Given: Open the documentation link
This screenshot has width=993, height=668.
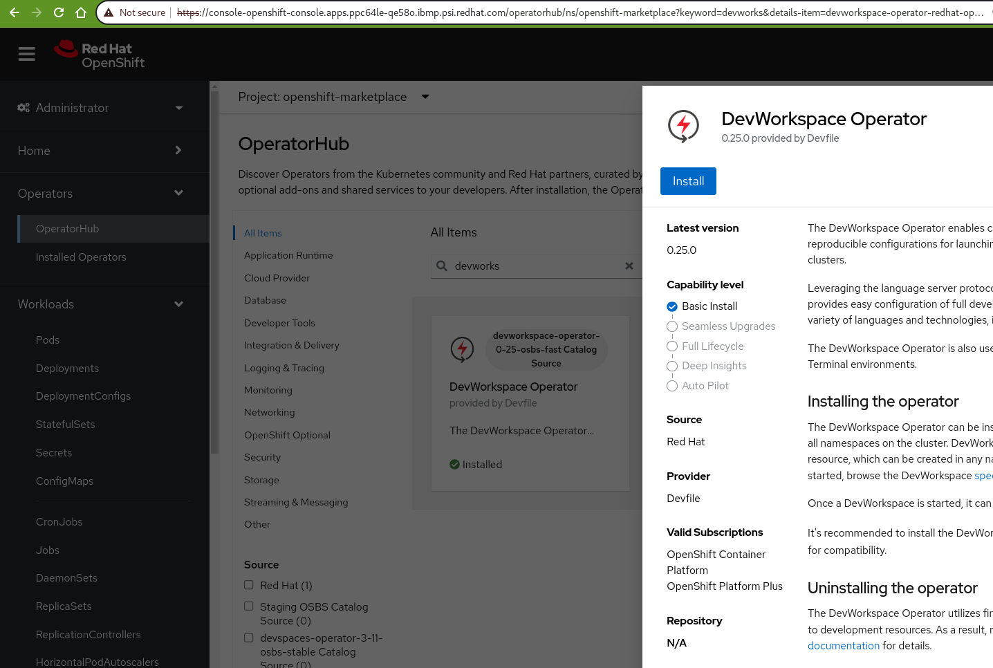Looking at the screenshot, I should pos(843,646).
